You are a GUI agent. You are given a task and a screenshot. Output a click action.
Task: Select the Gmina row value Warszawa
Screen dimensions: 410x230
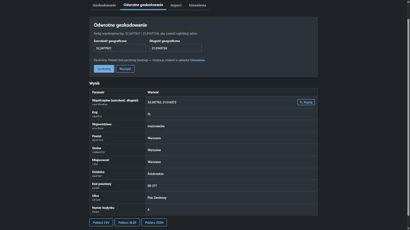point(154,150)
